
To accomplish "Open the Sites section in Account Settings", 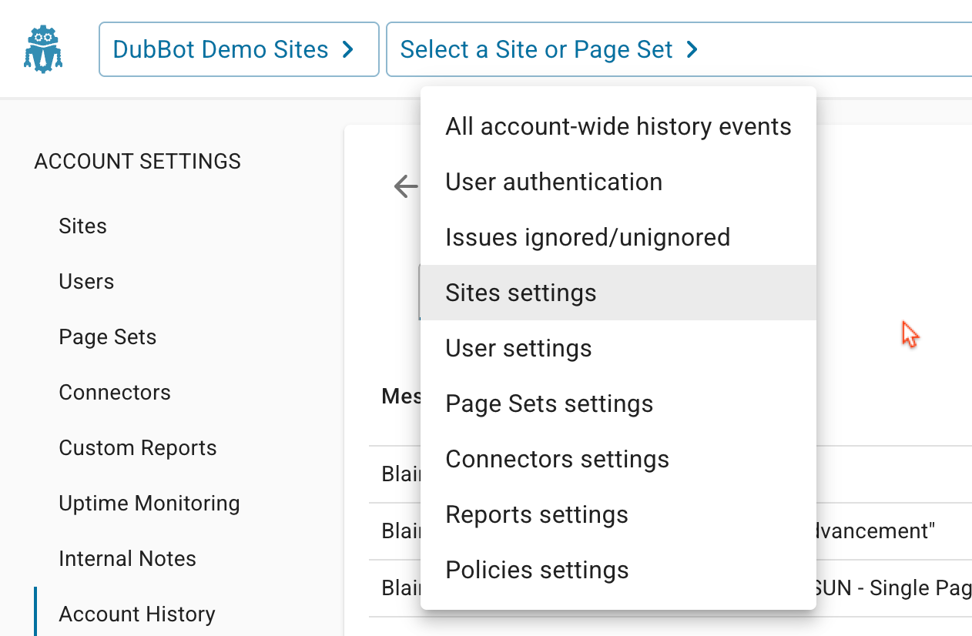I will (x=82, y=226).
